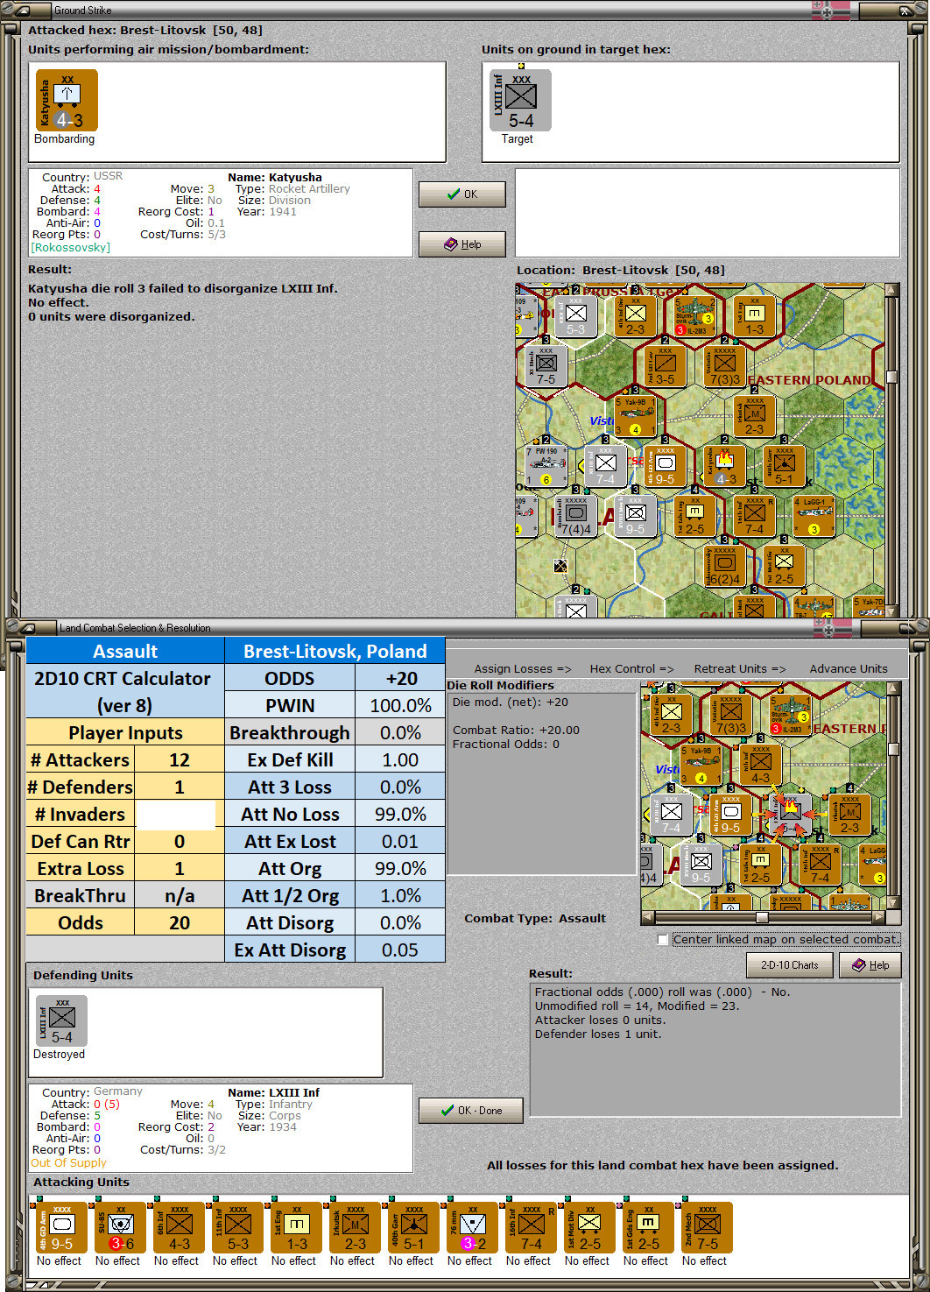The width and height of the screenshot is (930, 1292).
Task: Select the Irkutsk 2-3 attacker counter
Action: (355, 1227)
